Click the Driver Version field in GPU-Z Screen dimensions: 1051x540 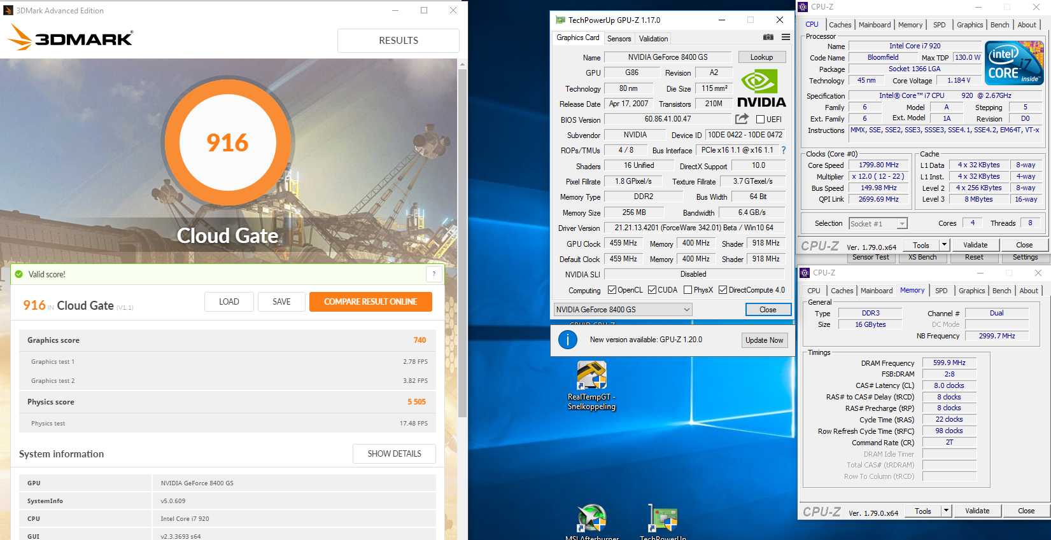pos(694,228)
